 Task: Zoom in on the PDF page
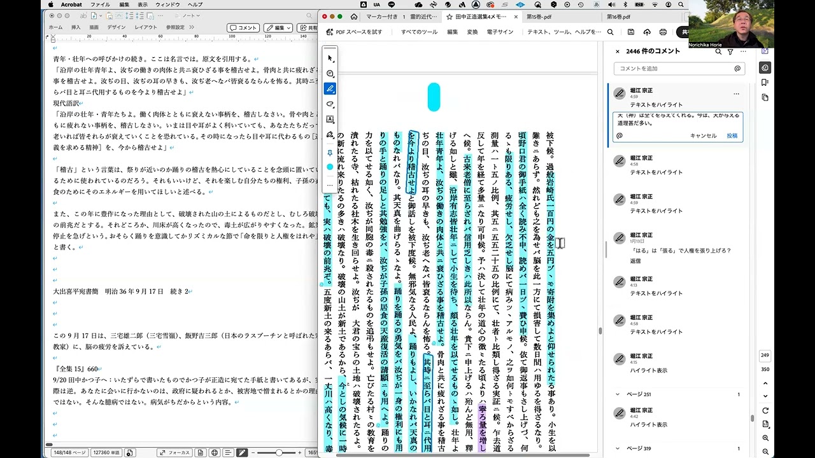click(x=765, y=438)
